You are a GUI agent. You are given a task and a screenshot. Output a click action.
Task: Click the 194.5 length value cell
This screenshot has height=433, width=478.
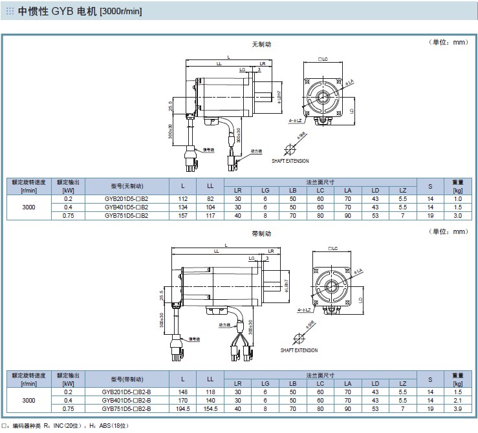[183, 408]
